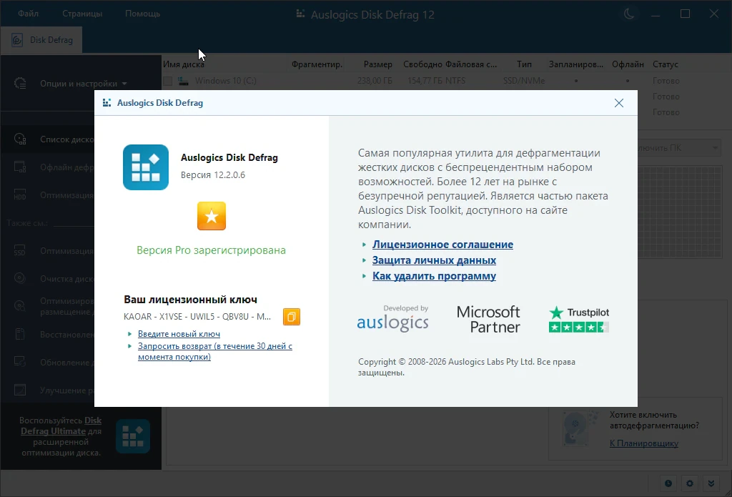This screenshot has width=732, height=497.
Task: Open the Помощь menu
Action: tap(142, 14)
